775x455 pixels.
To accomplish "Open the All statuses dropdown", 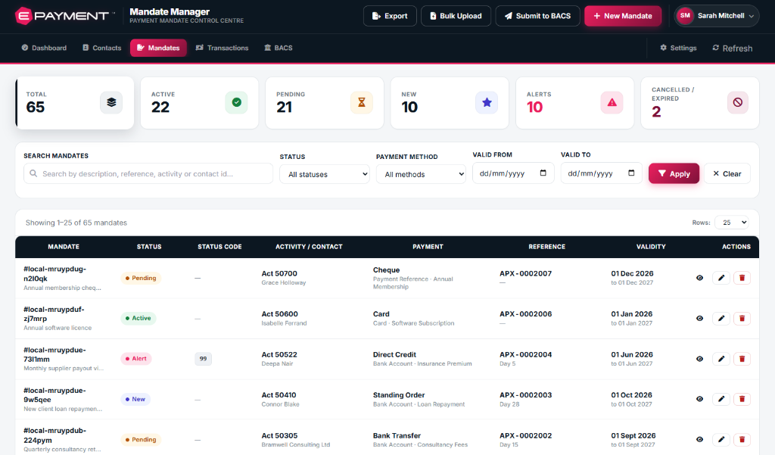I will [325, 174].
